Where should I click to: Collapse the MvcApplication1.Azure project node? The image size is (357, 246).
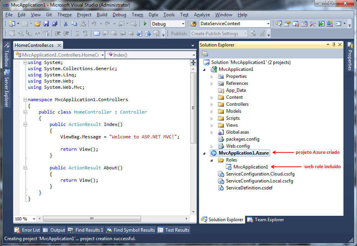click(204, 153)
